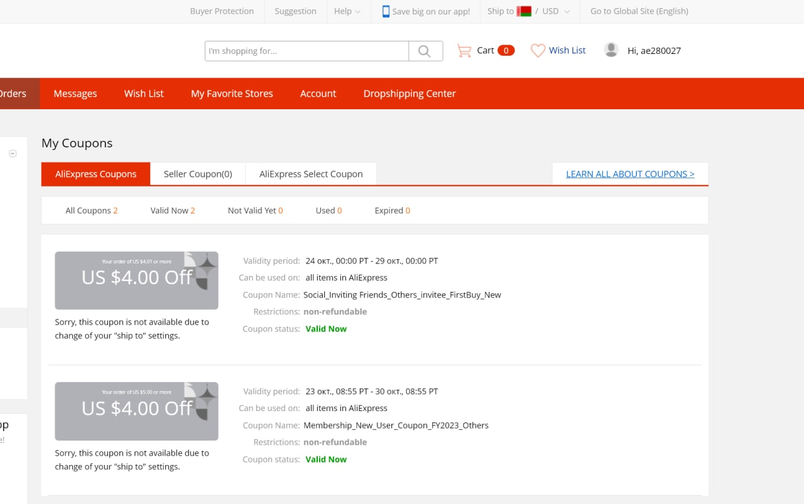The height and width of the screenshot is (504, 804).
Task: Switch to Seller Coupon(0) tab
Action: [198, 174]
